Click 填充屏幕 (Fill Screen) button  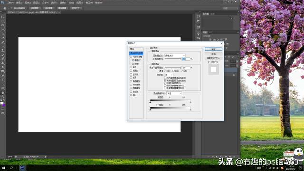[62, 8]
